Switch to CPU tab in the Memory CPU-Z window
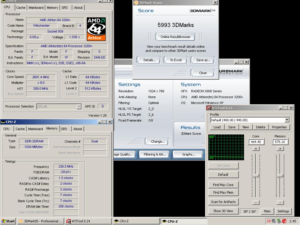The image size is (300, 225). coord(6,129)
